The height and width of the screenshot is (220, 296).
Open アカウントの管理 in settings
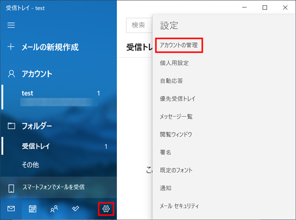(x=179, y=45)
